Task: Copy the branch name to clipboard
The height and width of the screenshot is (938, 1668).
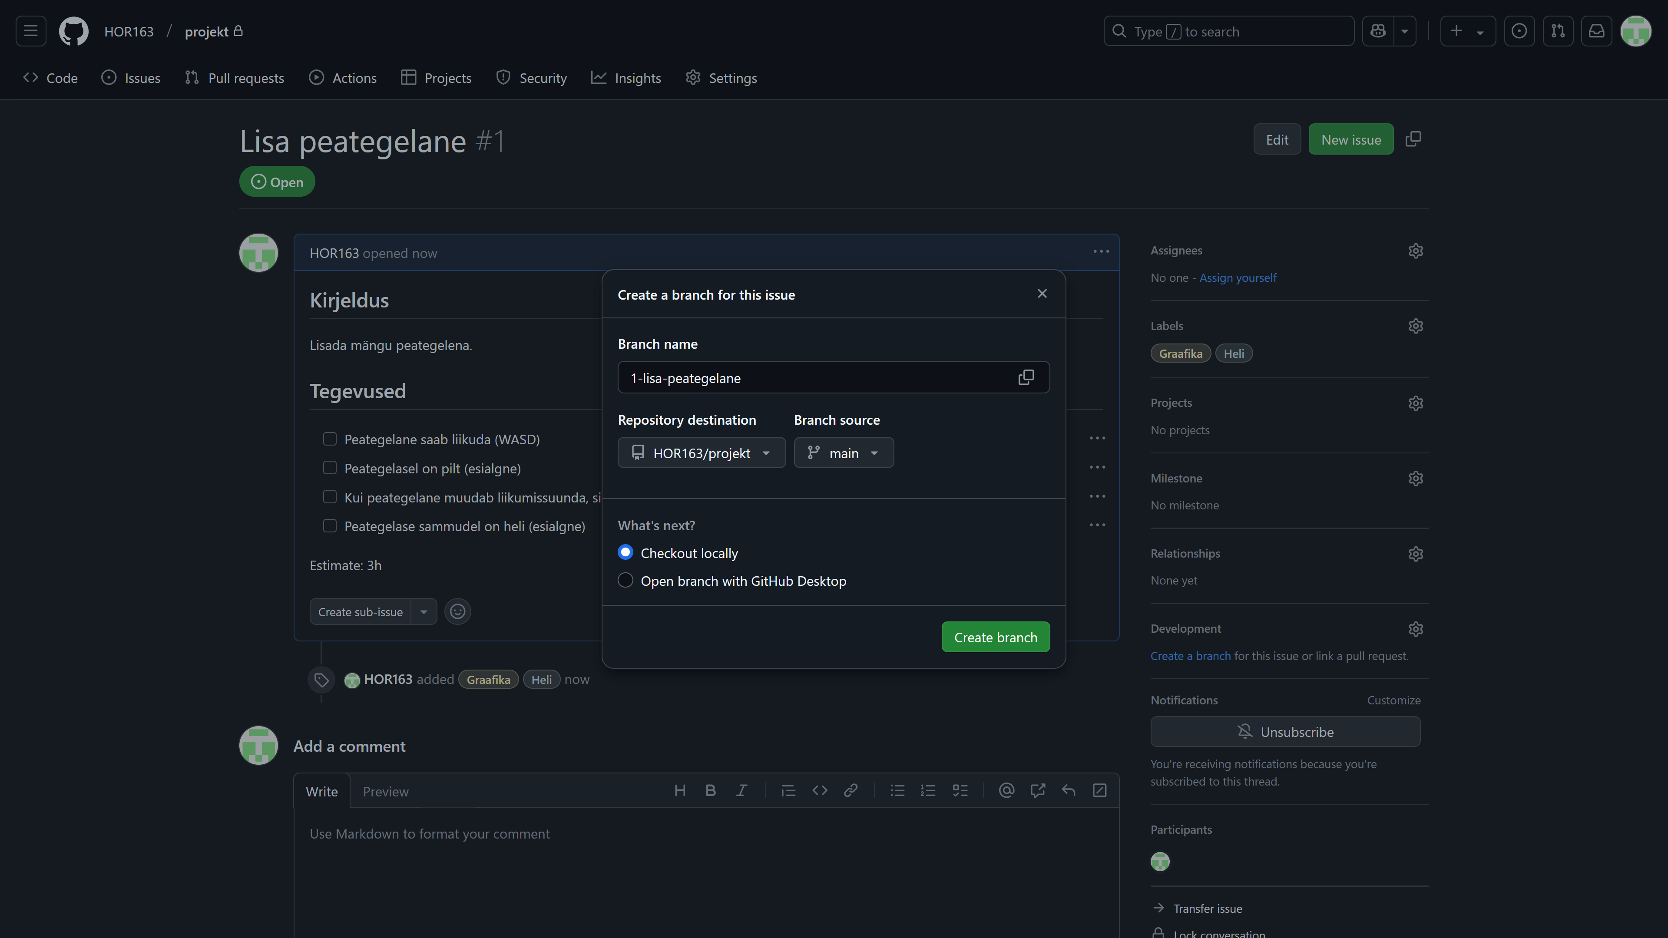Action: (1026, 377)
